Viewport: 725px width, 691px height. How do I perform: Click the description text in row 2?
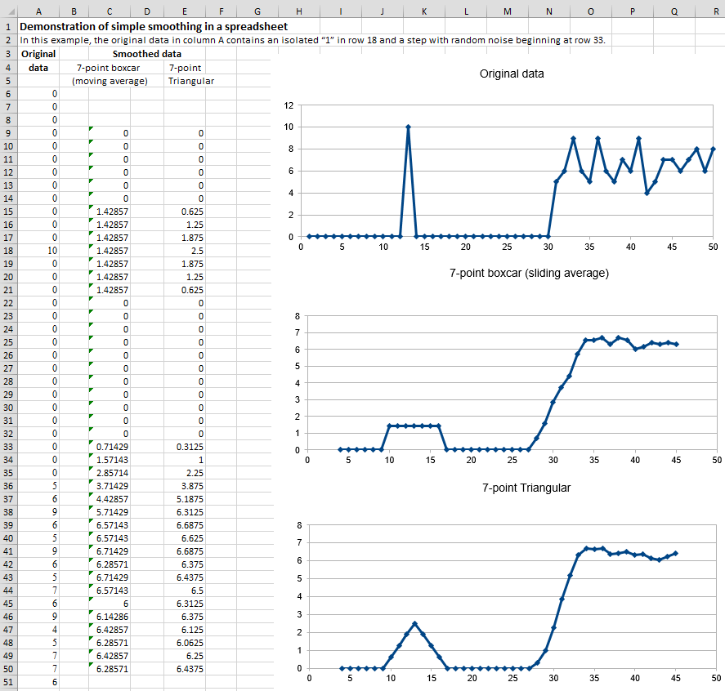(311, 40)
